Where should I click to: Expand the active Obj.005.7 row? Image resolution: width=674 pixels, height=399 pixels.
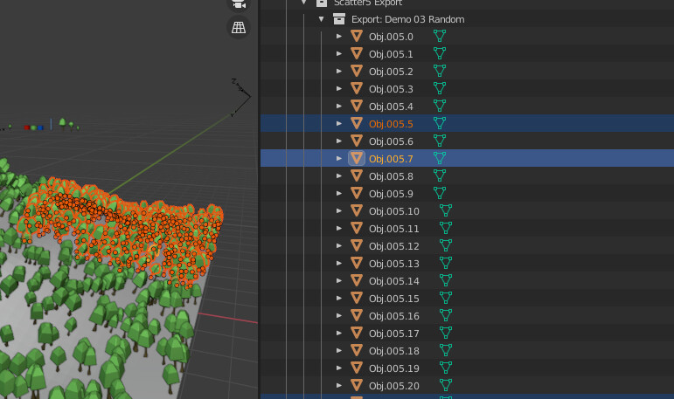[x=339, y=159]
